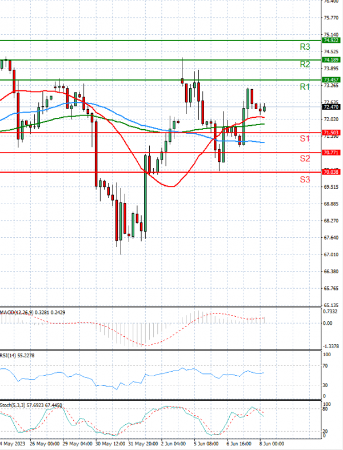The width and height of the screenshot is (343, 450).
Task: Select the S3 support label
Action: tap(305, 180)
